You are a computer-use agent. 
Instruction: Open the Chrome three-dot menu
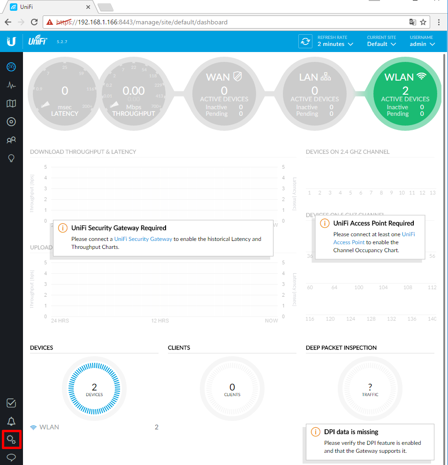pos(439,22)
